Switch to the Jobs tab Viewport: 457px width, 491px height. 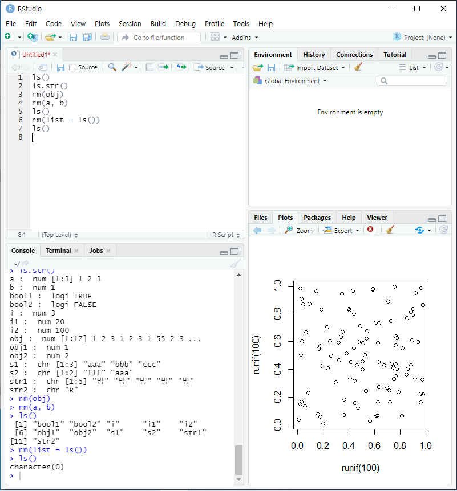pos(96,251)
